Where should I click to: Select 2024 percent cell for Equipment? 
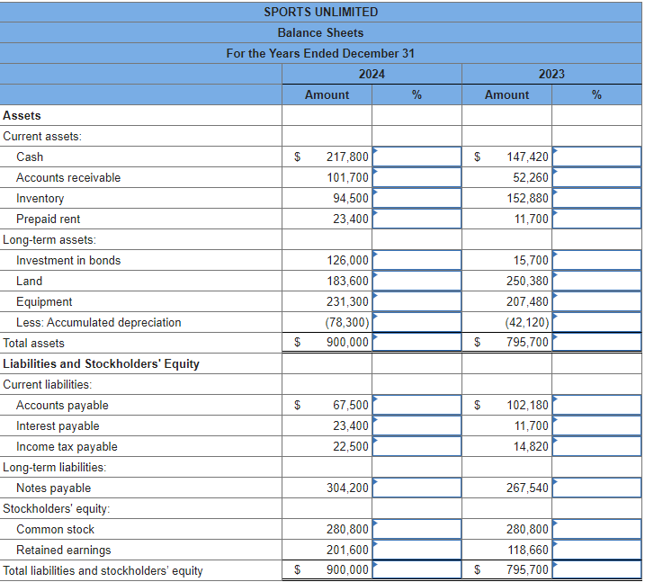click(417, 301)
